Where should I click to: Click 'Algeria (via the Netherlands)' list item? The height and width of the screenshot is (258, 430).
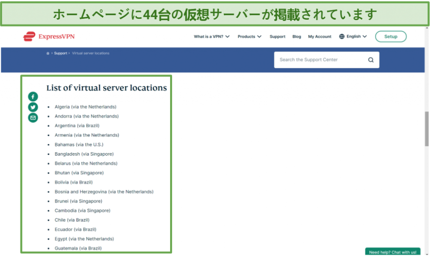pos(85,107)
